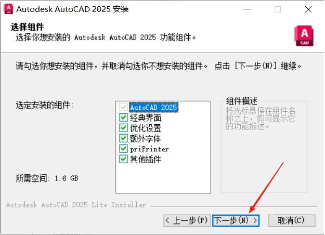
Task: Cancel installation with 取消(C) button
Action: pos(291,220)
